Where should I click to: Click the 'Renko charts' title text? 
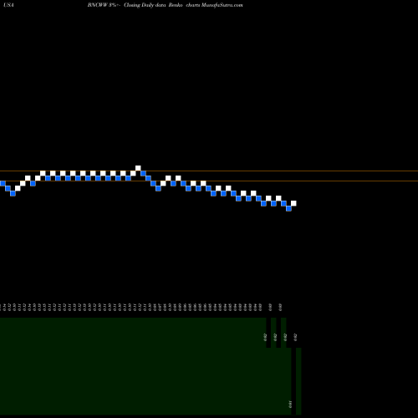[x=184, y=5]
